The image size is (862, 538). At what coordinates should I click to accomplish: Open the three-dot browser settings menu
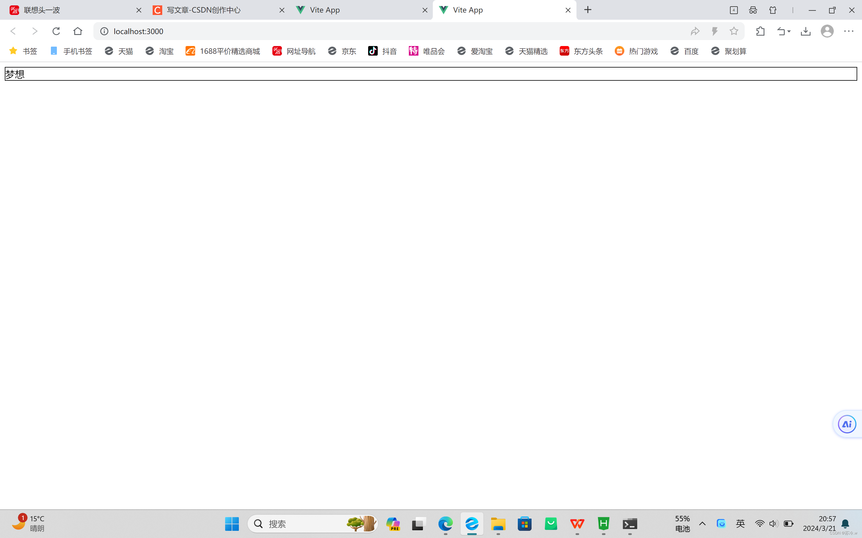pos(849,31)
